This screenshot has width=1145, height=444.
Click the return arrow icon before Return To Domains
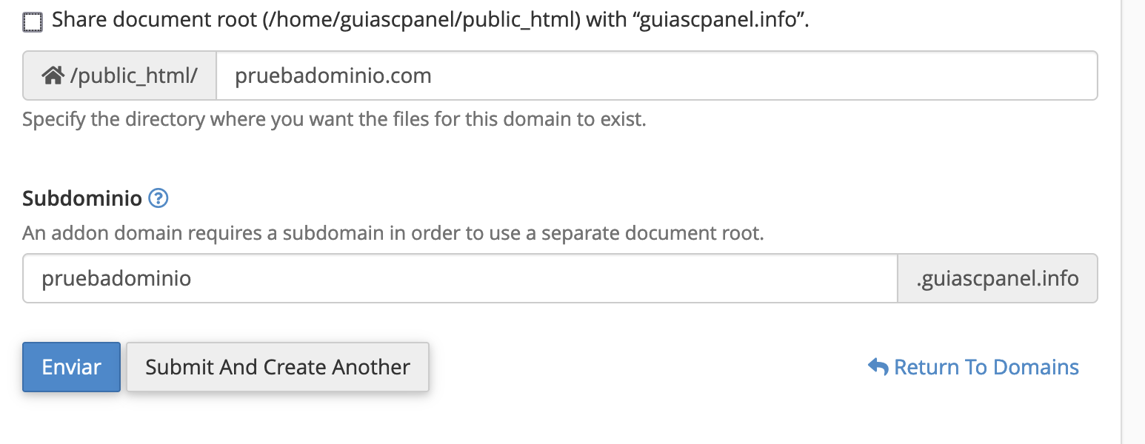(878, 367)
